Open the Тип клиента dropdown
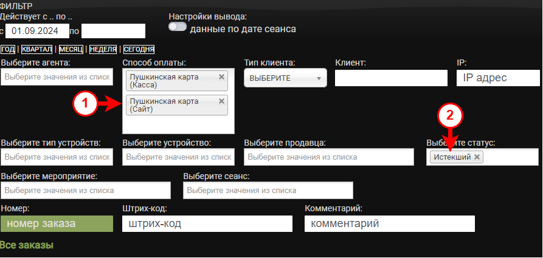This screenshot has width=543, height=258. [x=285, y=78]
